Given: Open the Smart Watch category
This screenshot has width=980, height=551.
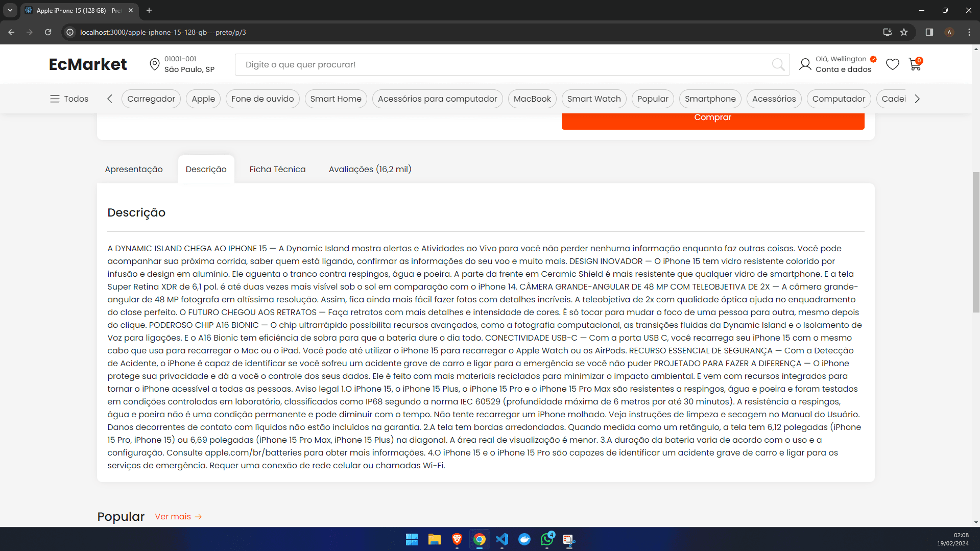Looking at the screenshot, I should coord(594,99).
